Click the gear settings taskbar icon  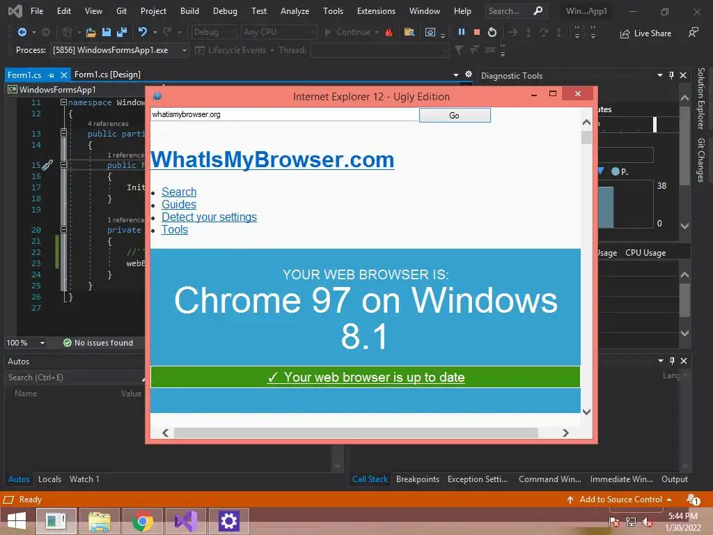click(x=228, y=521)
